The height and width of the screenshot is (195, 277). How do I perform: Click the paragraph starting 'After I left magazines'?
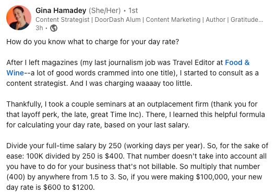(133, 73)
